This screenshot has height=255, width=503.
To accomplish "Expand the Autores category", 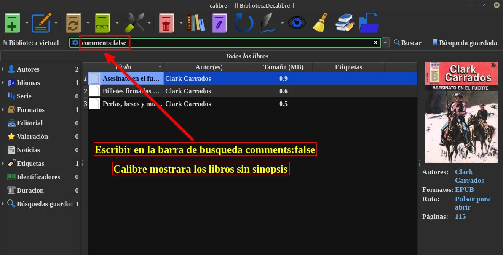I will click(x=3, y=69).
